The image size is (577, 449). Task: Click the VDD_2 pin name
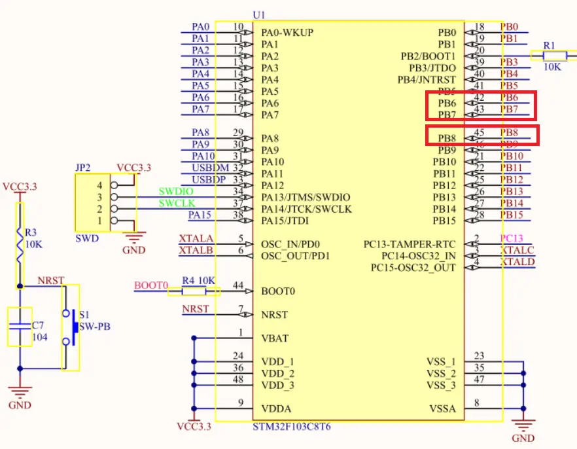point(278,374)
